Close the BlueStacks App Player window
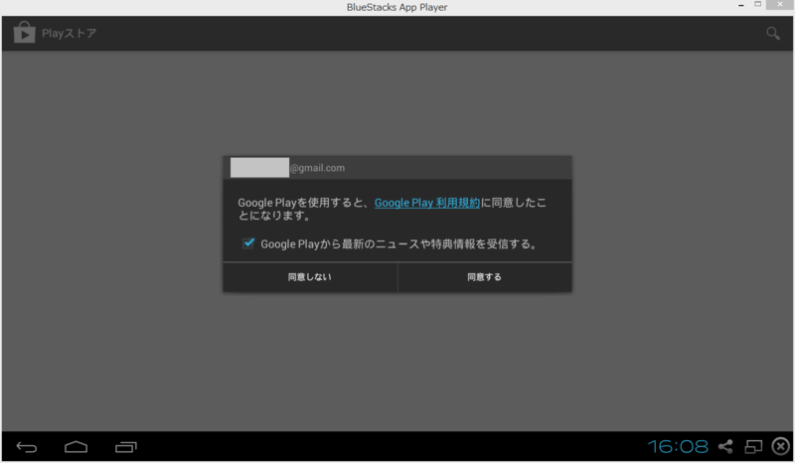 [x=780, y=5]
